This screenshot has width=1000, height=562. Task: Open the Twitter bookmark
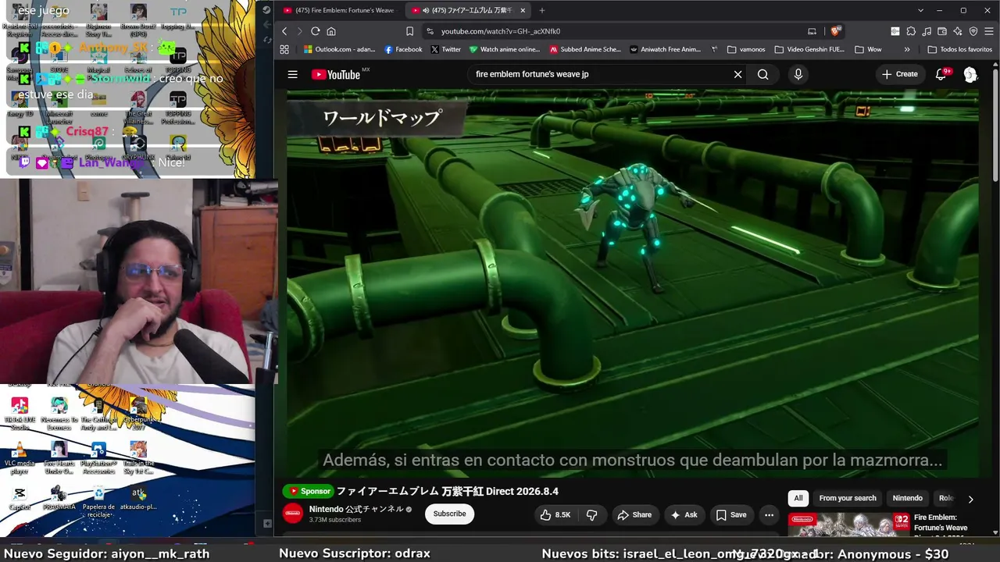[x=446, y=49]
